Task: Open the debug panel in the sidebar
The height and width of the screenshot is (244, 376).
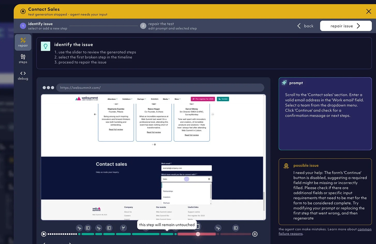Action: pos(23,75)
